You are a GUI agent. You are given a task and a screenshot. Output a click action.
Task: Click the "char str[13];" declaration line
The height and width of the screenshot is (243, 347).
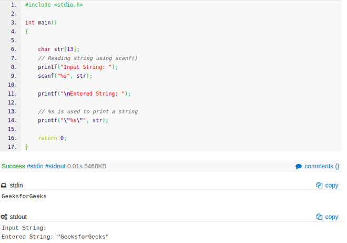[x=58, y=49]
